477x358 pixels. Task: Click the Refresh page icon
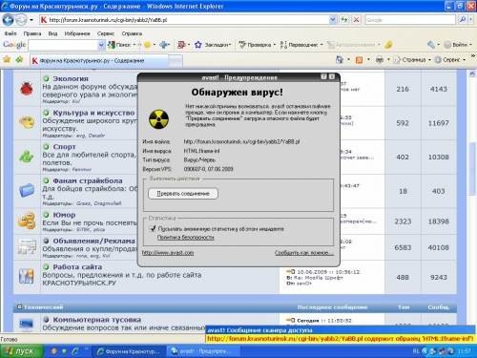(x=343, y=20)
